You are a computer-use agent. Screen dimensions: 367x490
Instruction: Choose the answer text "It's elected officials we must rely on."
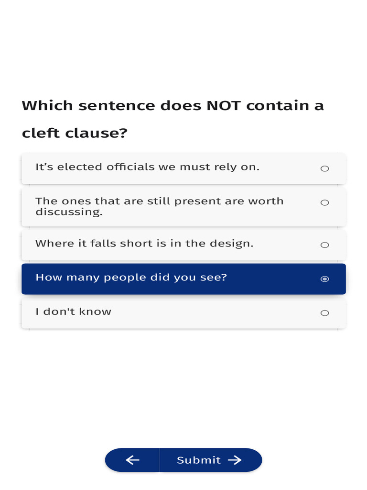[147, 167]
